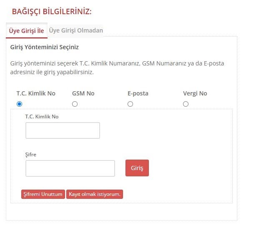Click the Şifremi Unuttum button
Image resolution: width=266 pixels, height=228 pixels.
click(43, 194)
